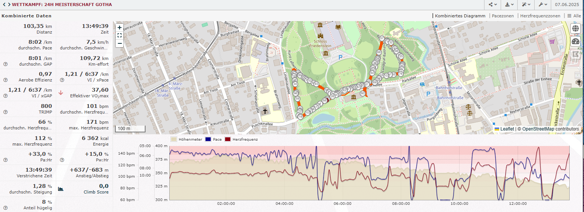The image size is (584, 212).
Task: Open the share dropdown menu
Action: pyautogui.click(x=493, y=5)
